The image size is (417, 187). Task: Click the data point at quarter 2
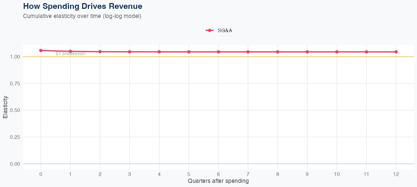tap(100, 52)
